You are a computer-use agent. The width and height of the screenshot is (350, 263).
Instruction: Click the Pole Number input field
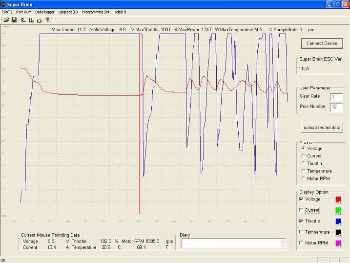[336, 107]
